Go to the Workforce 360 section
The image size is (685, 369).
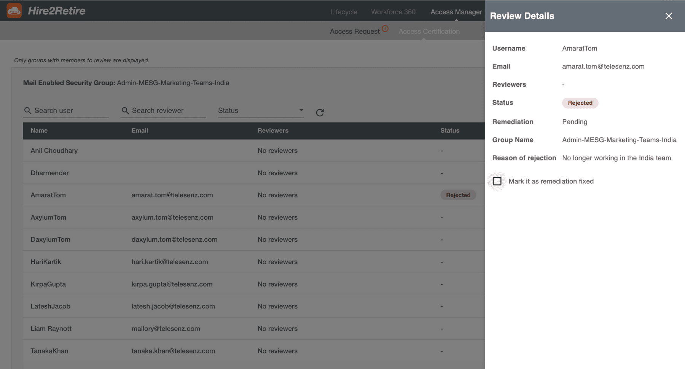[393, 12]
